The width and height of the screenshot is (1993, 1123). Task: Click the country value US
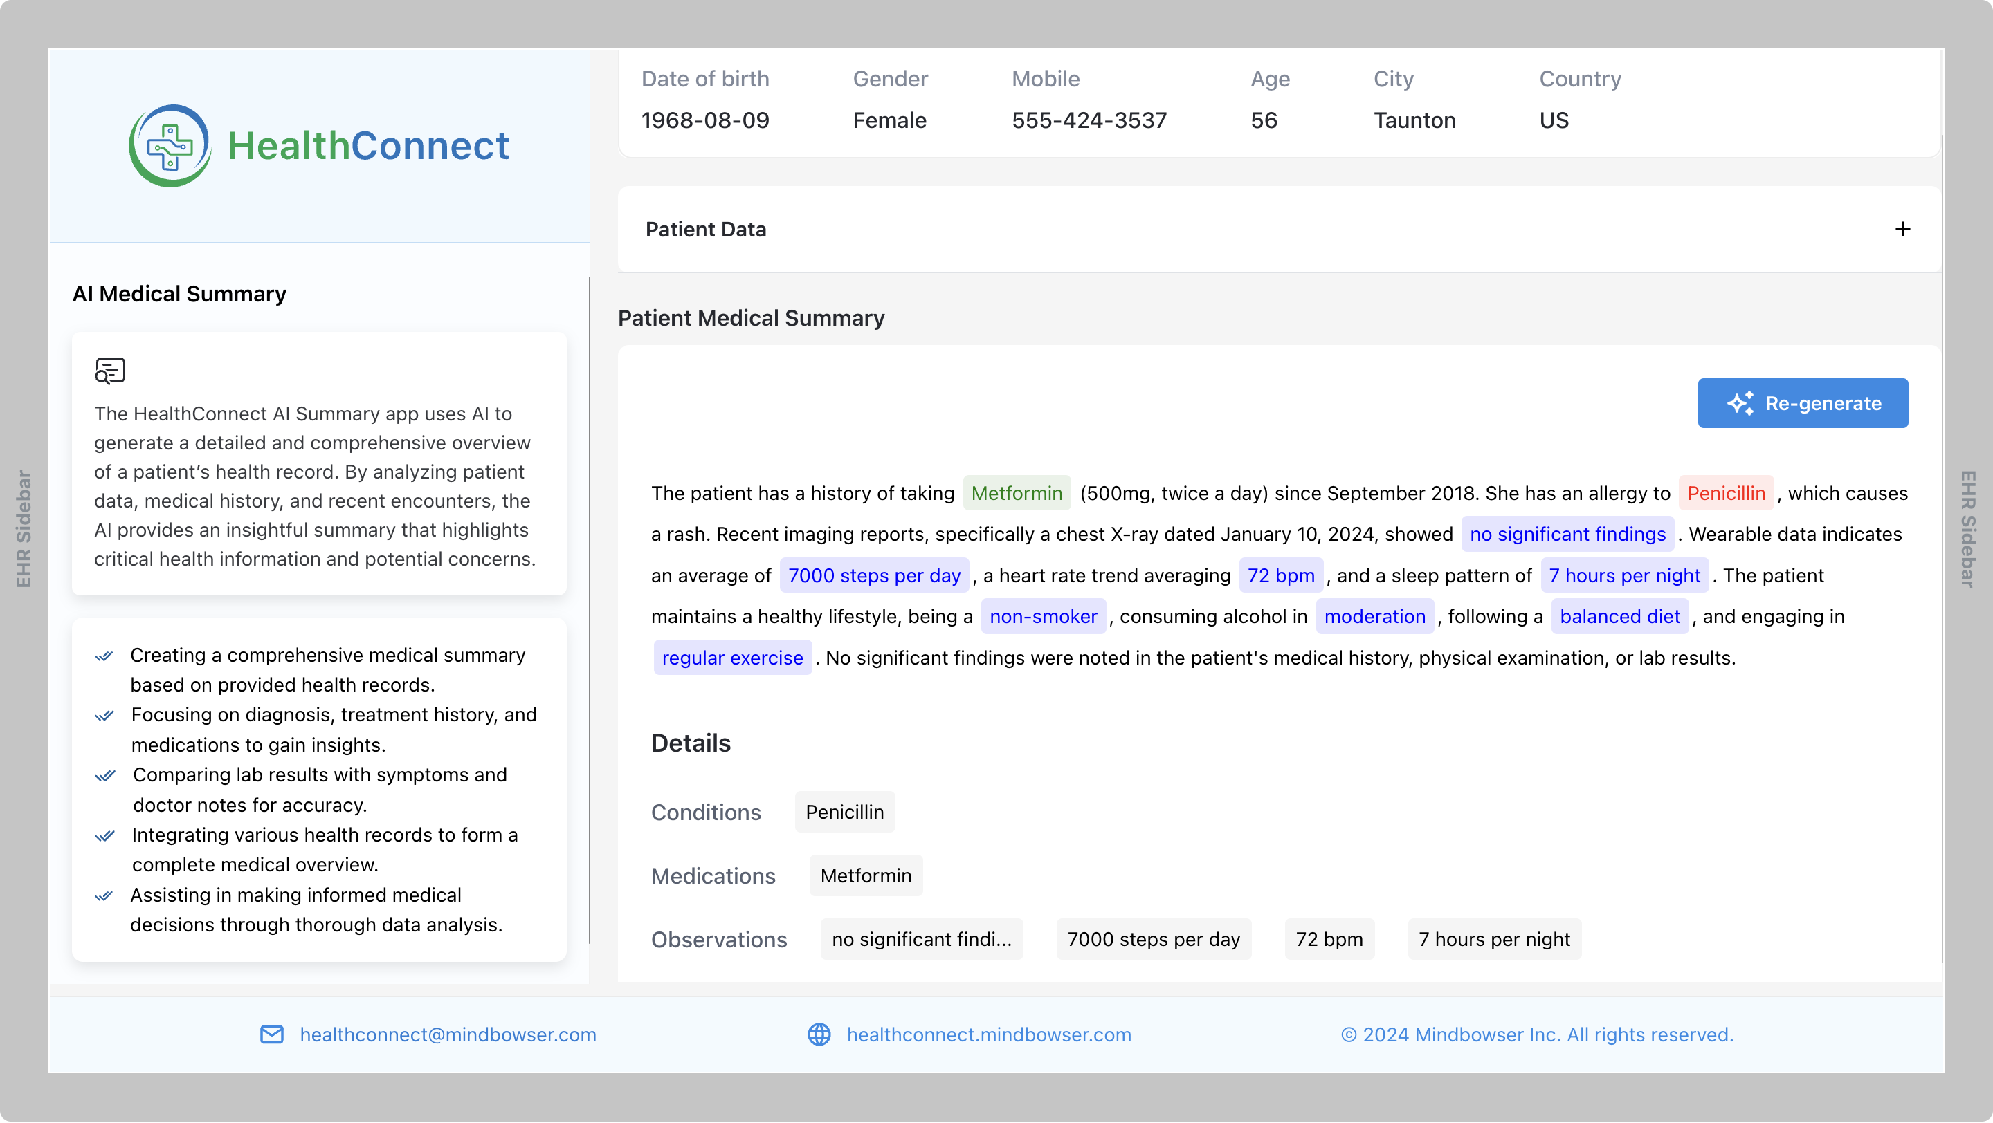click(1554, 120)
